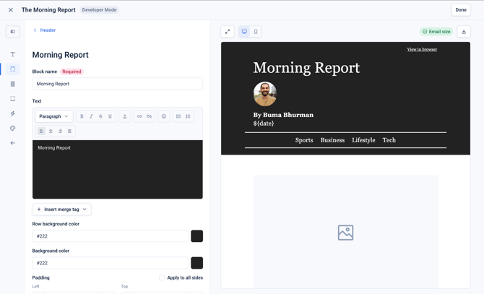Click the Lifestyle nav link

coord(363,140)
